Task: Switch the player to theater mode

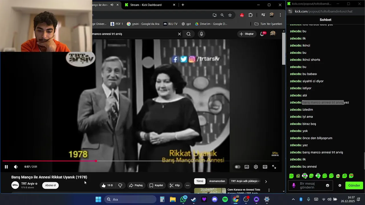Action: tap(265, 167)
